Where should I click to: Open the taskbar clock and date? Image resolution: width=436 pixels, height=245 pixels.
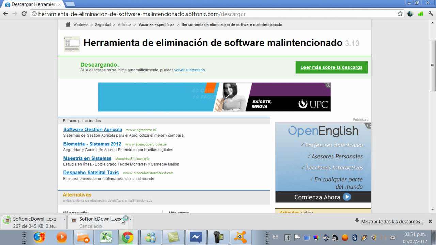[415, 238]
